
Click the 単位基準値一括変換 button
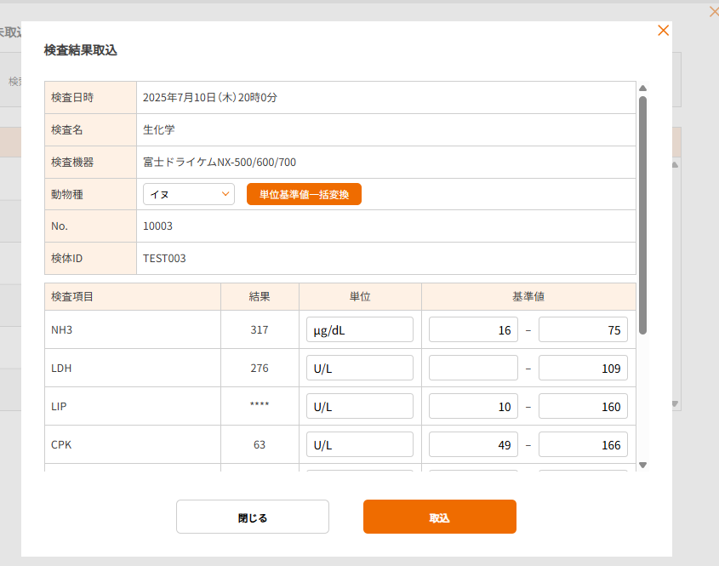pos(304,194)
